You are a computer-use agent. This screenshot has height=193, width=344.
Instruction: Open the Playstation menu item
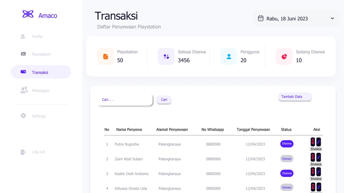(x=41, y=54)
